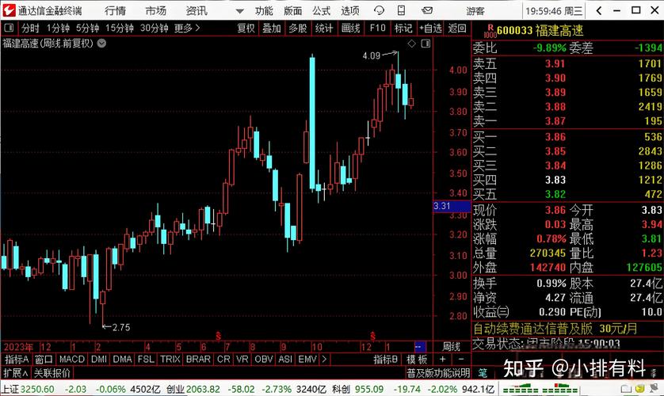Zoom out chart with minus button

pos(459,360)
